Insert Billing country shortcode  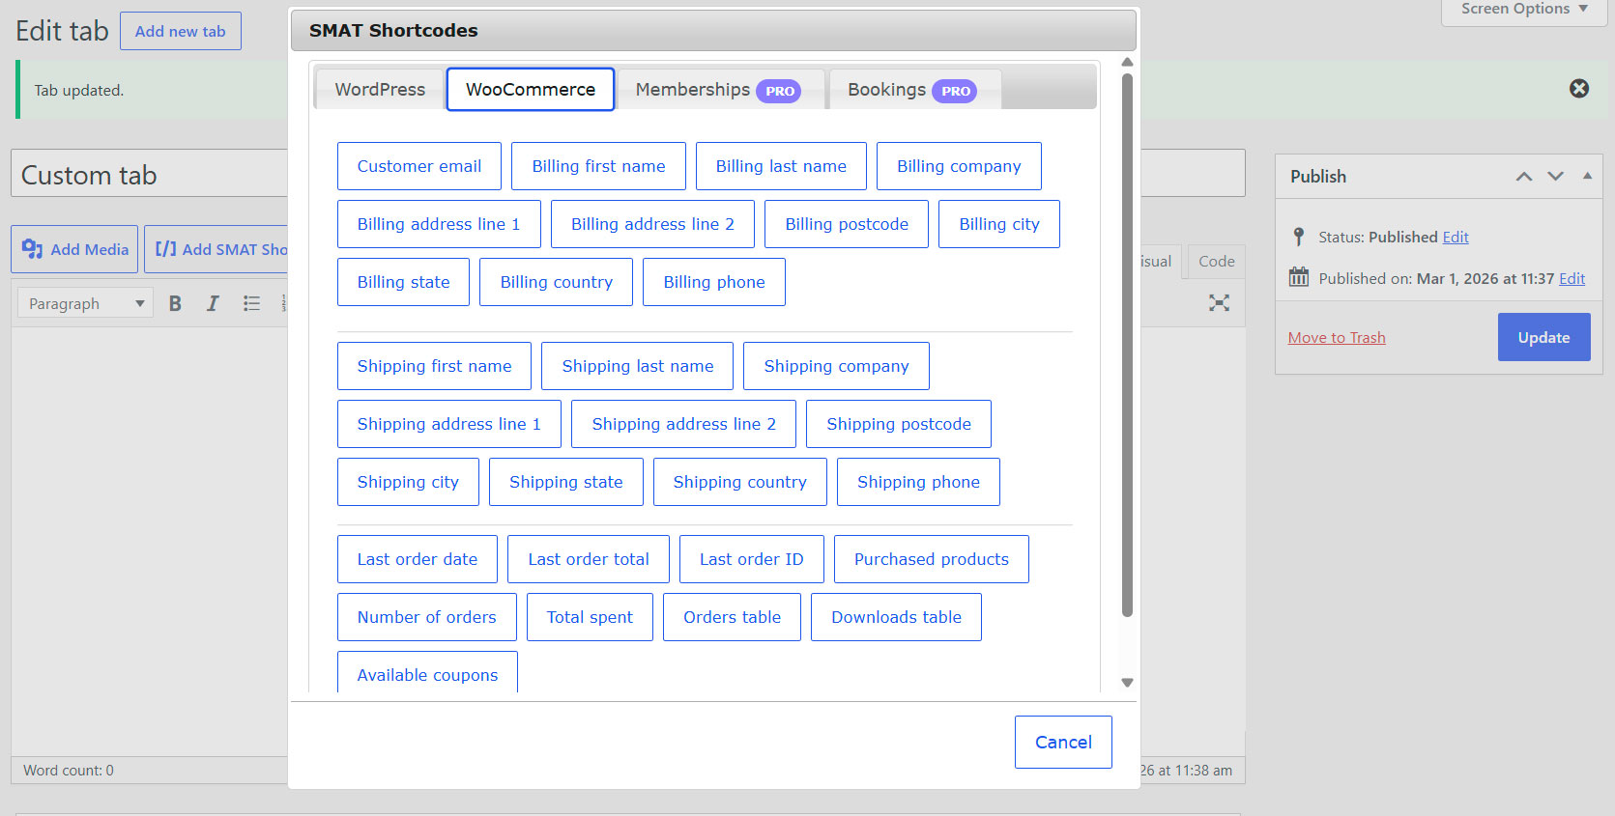556,282
